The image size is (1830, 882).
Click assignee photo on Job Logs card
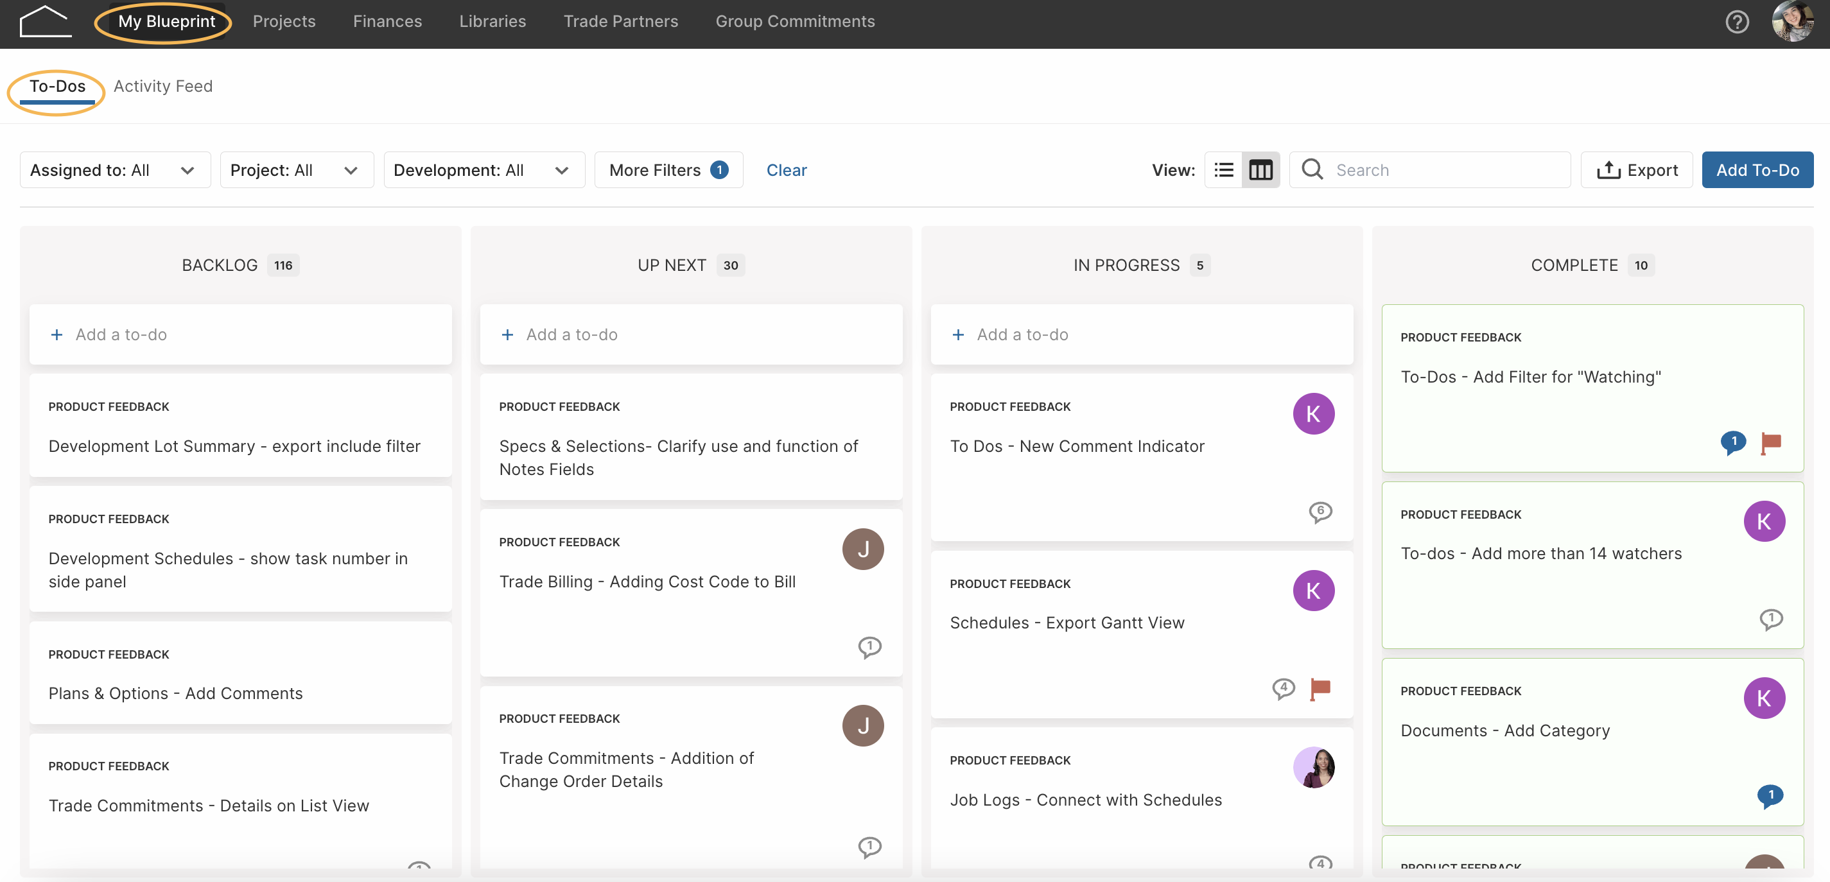point(1314,767)
